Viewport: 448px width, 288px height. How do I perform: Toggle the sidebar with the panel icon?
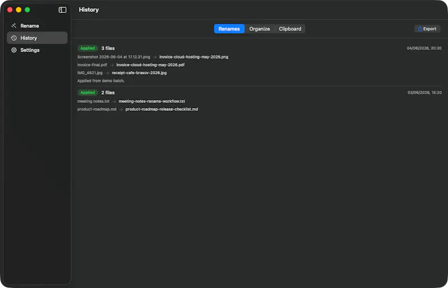coord(62,10)
